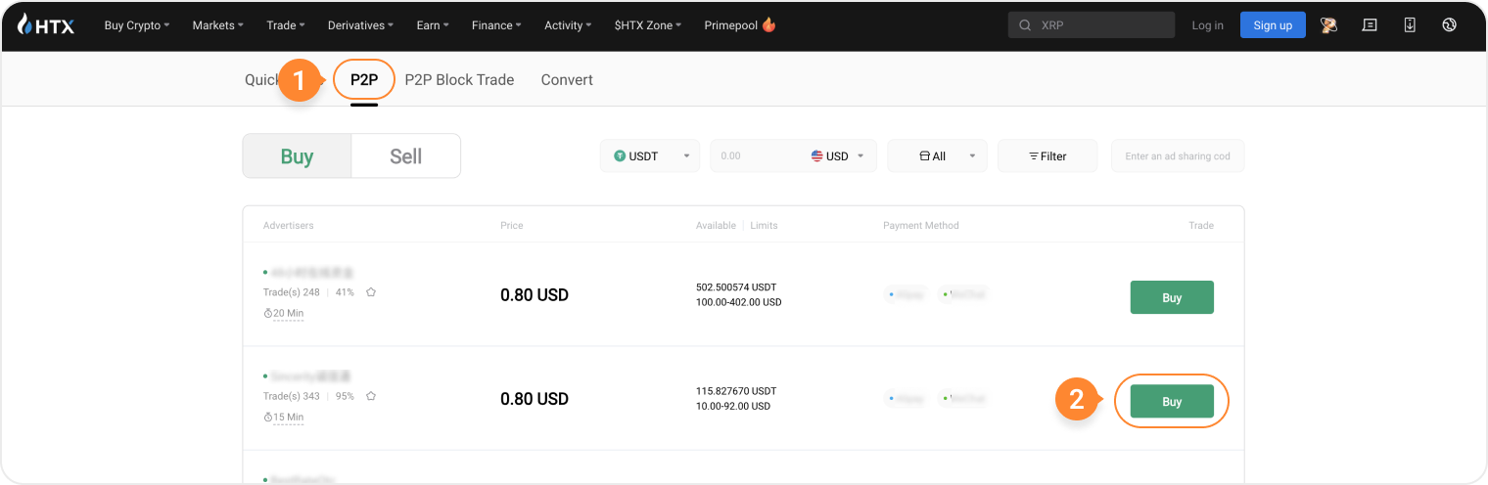Click the star icon for the 41% advertiser
Image resolution: width=1488 pixels, height=485 pixels.
371,292
